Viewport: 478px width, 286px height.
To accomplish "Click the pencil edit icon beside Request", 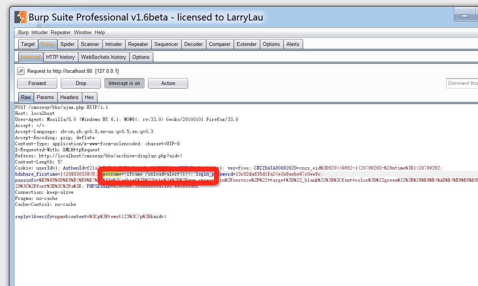I will tap(21, 71).
